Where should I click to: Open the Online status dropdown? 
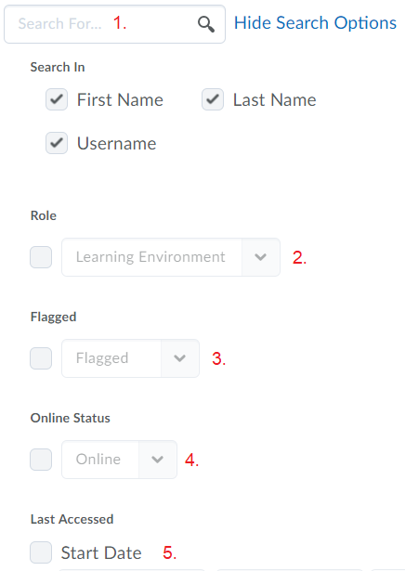pos(120,460)
